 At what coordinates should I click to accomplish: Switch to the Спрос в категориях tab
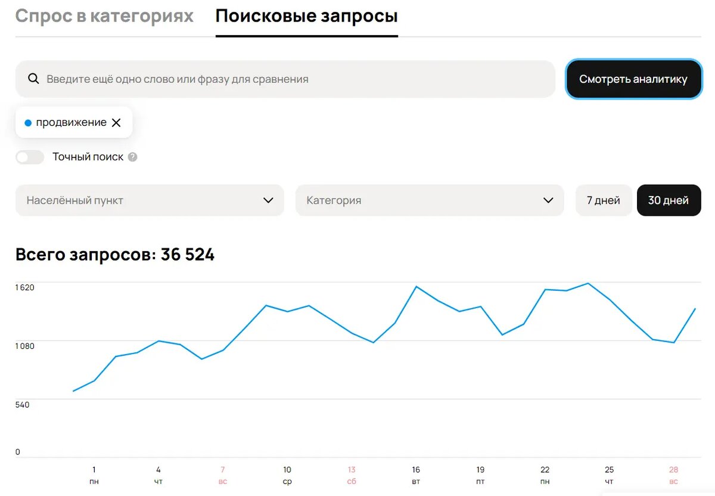coord(105,16)
